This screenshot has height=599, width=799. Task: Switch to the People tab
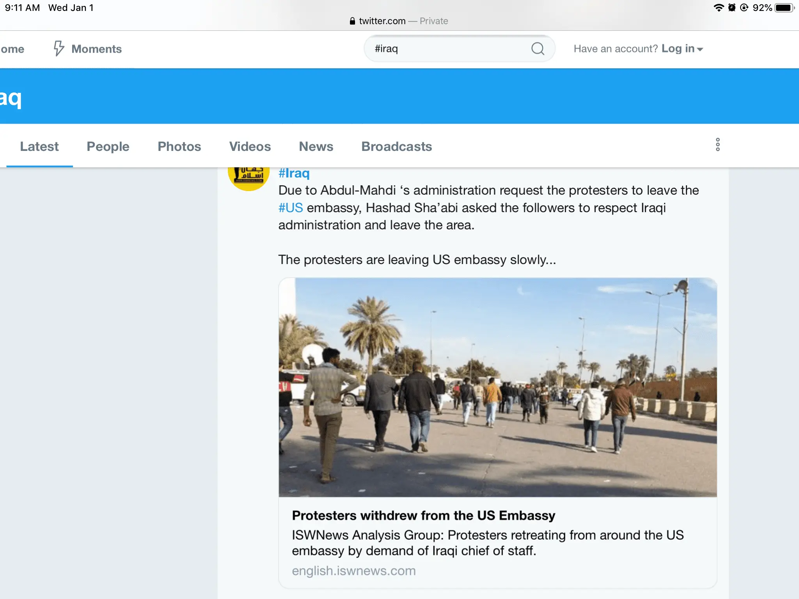[108, 147]
